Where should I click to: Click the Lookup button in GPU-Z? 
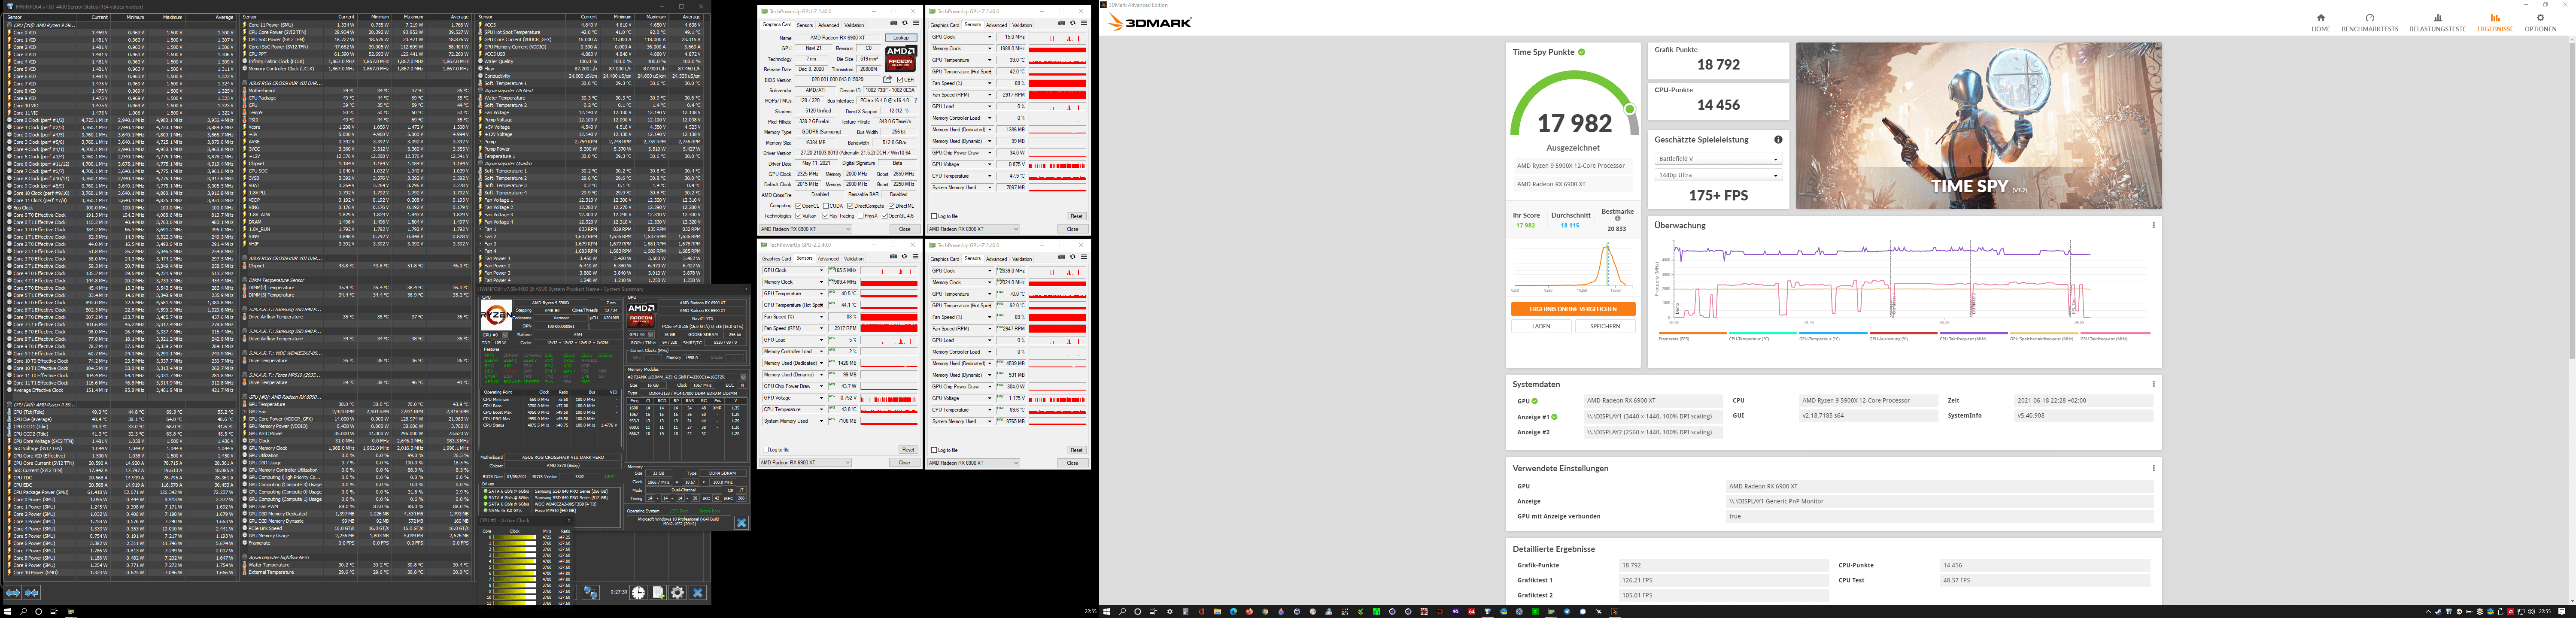901,38
